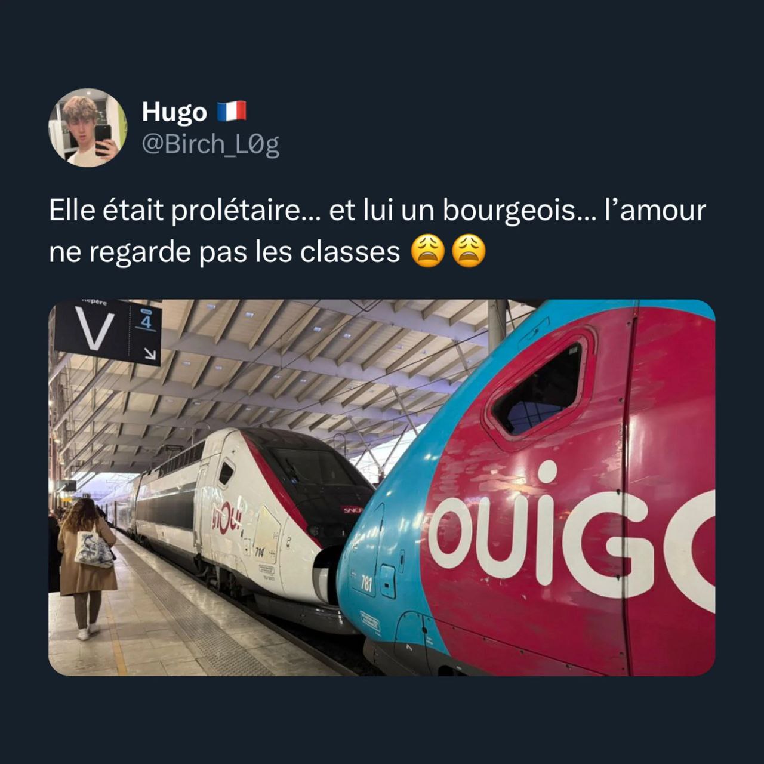This screenshot has height=764, width=764.
Task: Click the woman's printed tote bag
Action: [x=94, y=549]
